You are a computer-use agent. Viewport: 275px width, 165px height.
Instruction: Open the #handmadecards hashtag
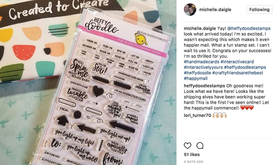[x=202, y=62]
